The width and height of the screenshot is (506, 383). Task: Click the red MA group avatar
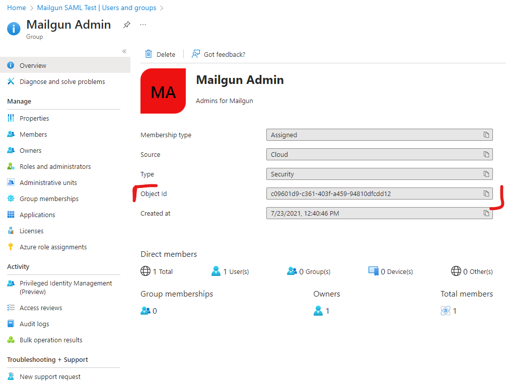[x=163, y=91]
